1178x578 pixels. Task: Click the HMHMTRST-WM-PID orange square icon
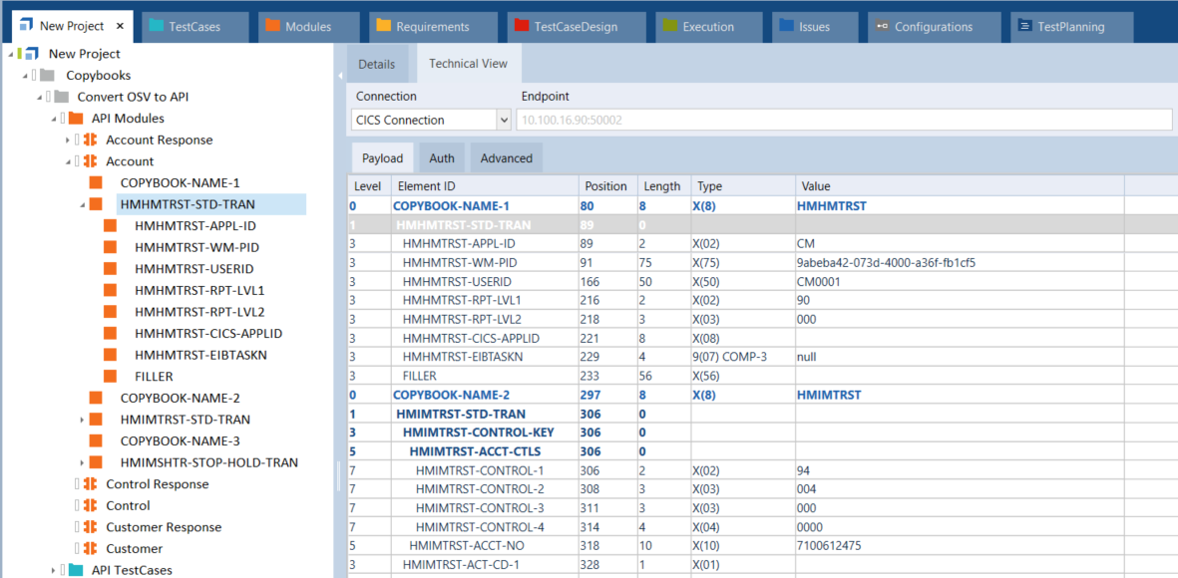(111, 247)
